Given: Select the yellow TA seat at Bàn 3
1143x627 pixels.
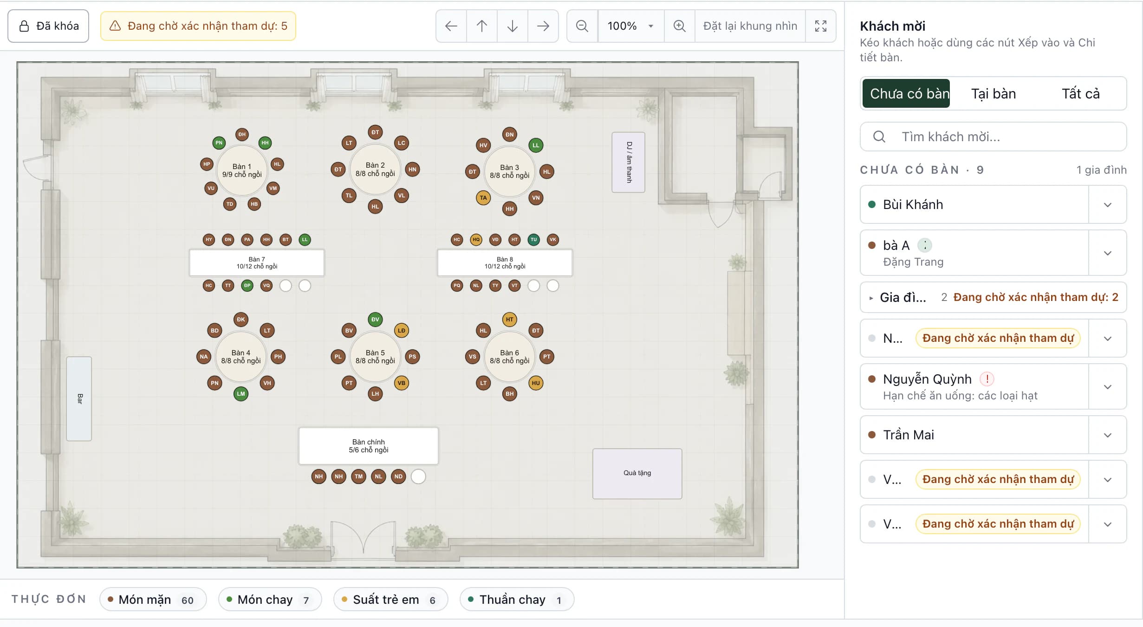Looking at the screenshot, I should [x=483, y=198].
